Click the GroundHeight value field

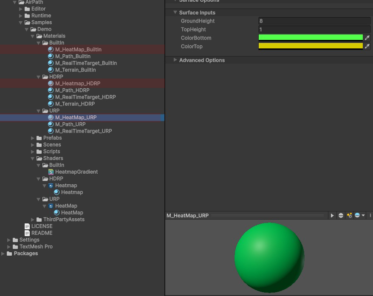click(x=314, y=21)
